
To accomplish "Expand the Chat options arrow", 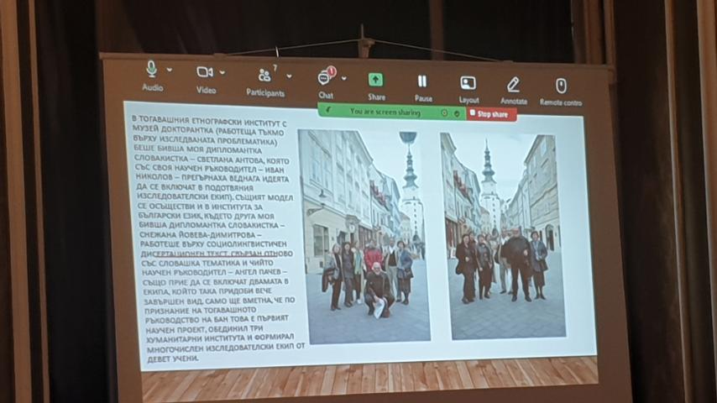I will (x=343, y=78).
